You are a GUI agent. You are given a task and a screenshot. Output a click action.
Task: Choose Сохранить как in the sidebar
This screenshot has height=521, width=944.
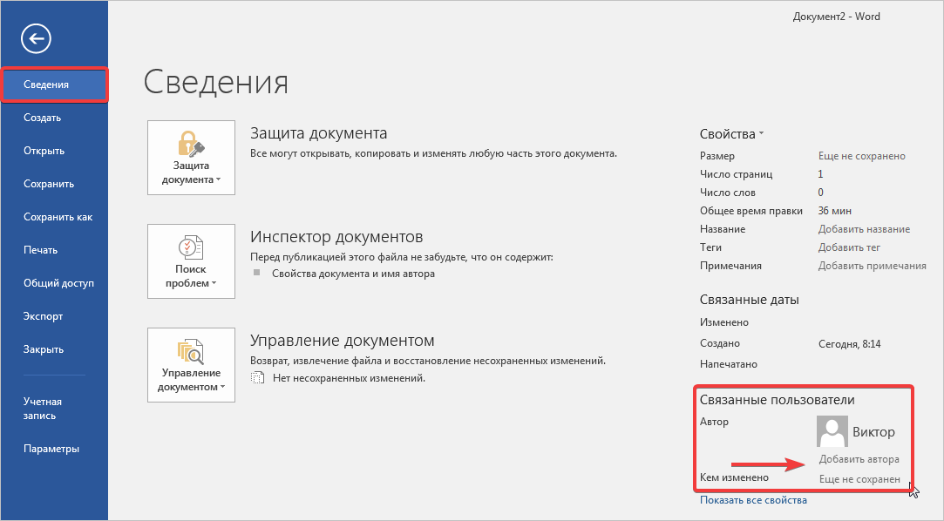coord(58,217)
